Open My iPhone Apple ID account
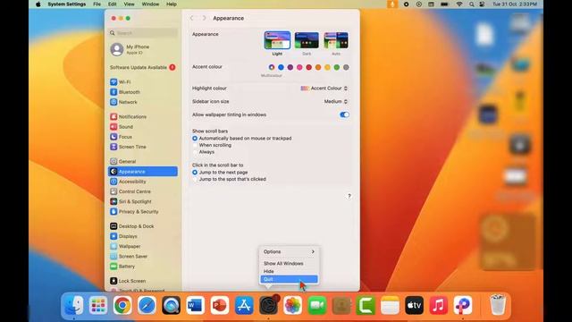The image size is (572, 322). coord(143,49)
